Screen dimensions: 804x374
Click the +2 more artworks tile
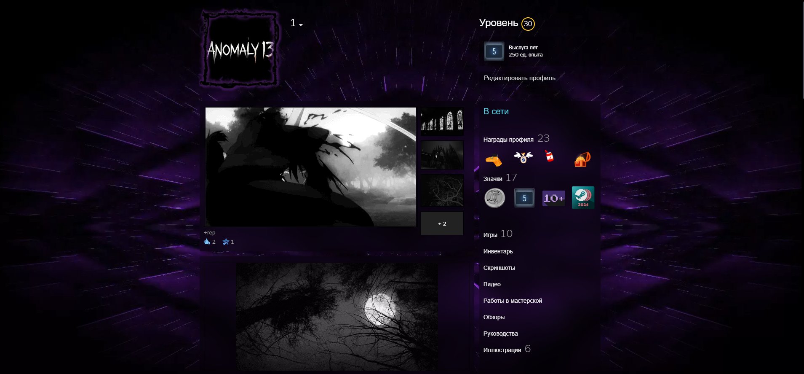coord(442,223)
